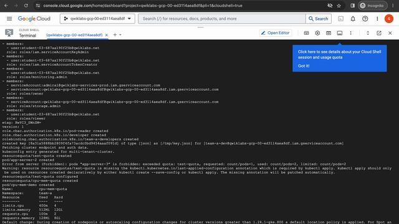399x224 pixels.
Task: Open the Chrome three-dot menu
Action: (x=393, y=6)
